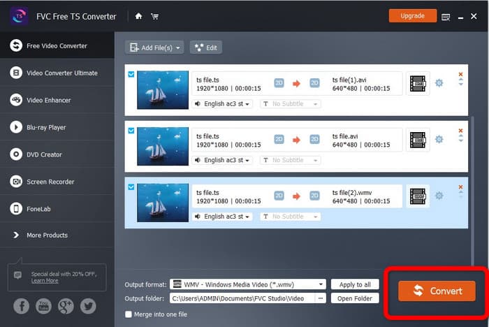Remove ts file(2).wmv row with X
The image size is (489, 327).
460,187
